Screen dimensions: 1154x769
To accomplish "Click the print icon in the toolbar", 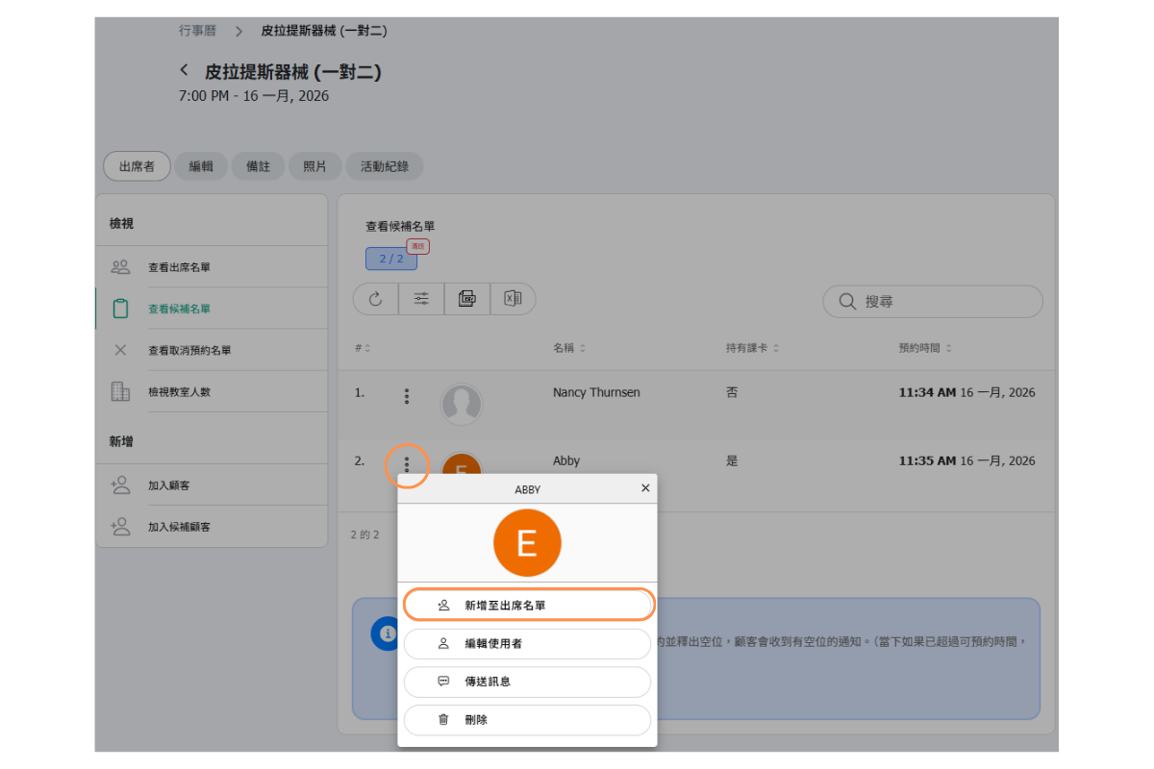I will [467, 299].
